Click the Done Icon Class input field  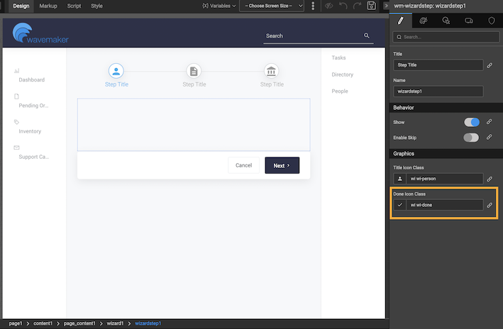point(444,205)
